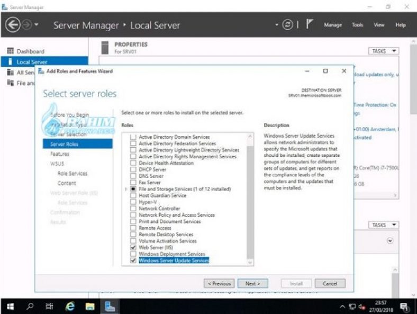Click the Windows Start button

[x=10, y=307]
